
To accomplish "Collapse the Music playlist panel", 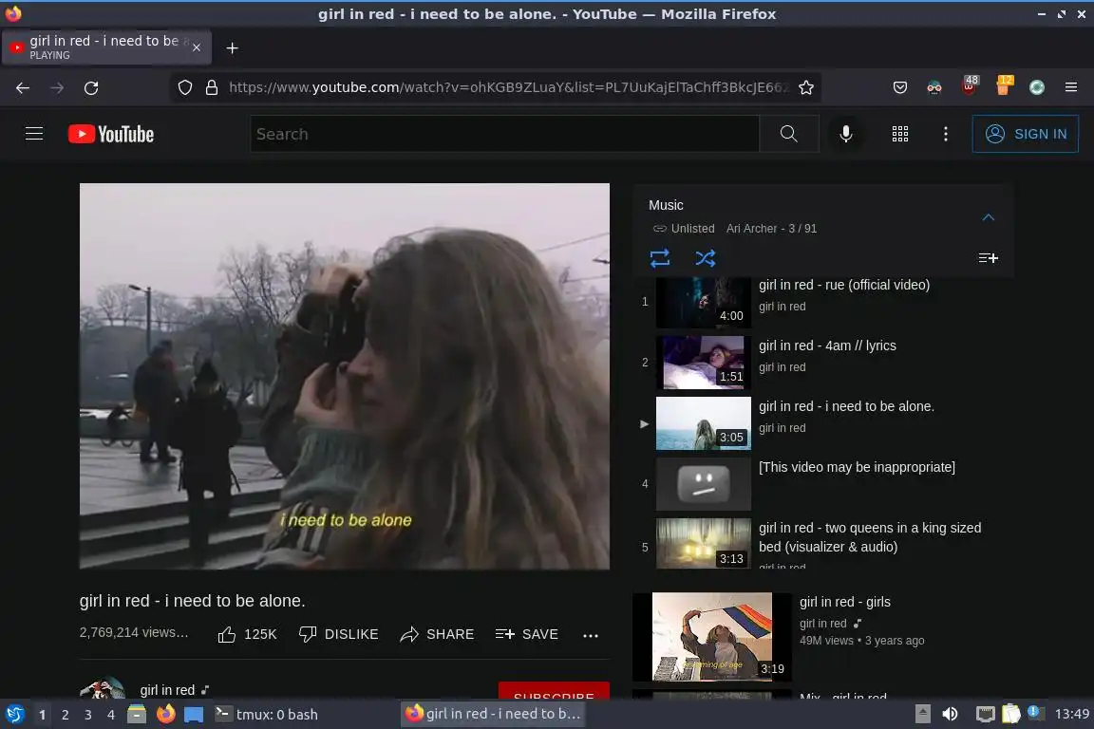I will click(988, 217).
